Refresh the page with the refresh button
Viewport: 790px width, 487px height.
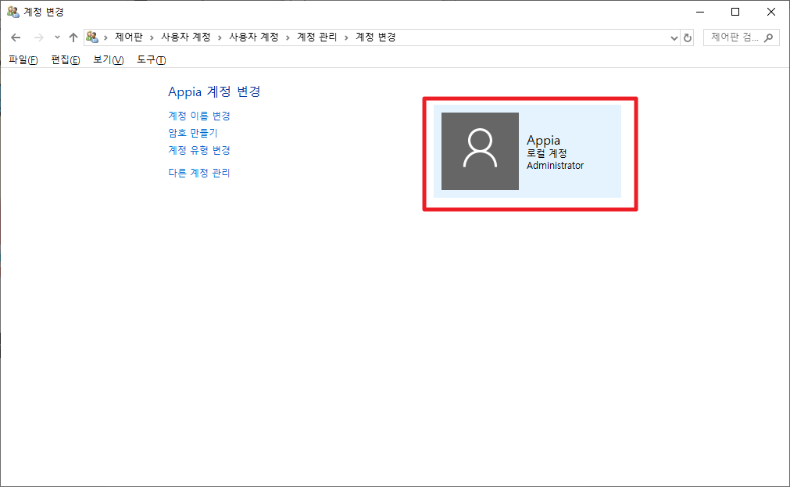click(687, 38)
